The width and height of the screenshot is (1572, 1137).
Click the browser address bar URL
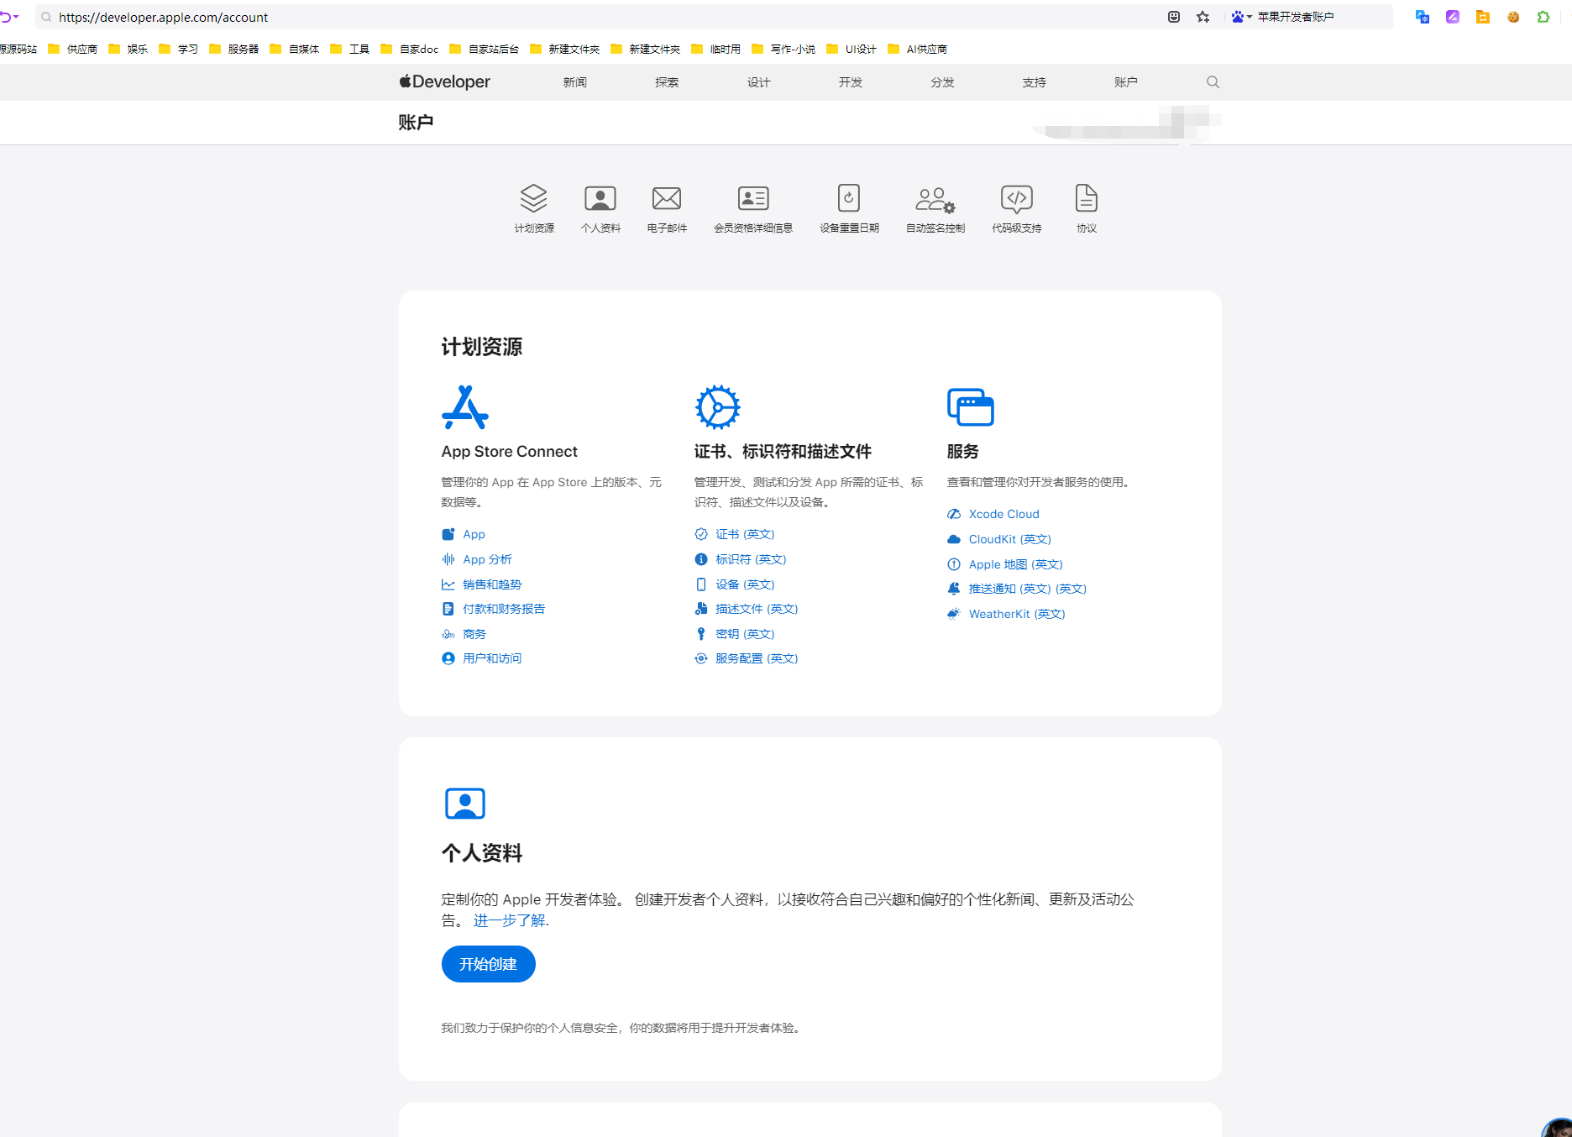pyautogui.click(x=164, y=17)
